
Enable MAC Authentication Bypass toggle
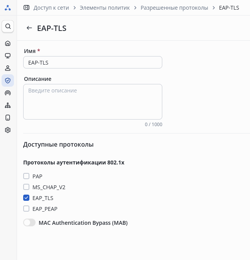(29, 222)
